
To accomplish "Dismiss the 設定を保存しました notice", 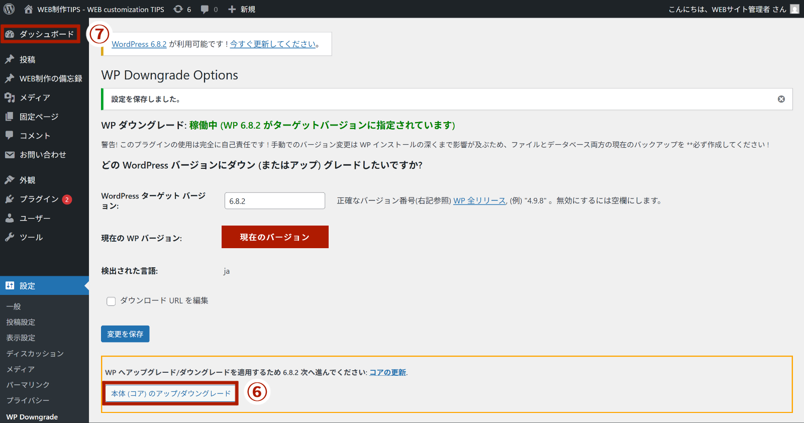I will (781, 99).
